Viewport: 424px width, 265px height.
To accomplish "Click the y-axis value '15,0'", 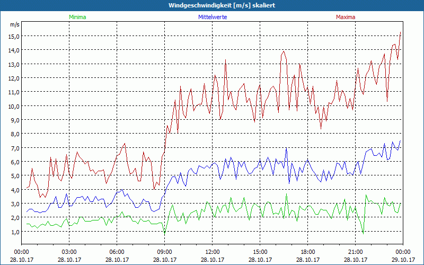I will [x=14, y=36].
